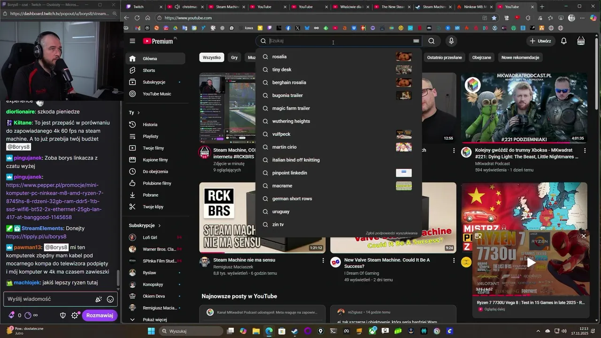Open the YouTube hamburger guide menu
The height and width of the screenshot is (338, 601).
pos(132,41)
